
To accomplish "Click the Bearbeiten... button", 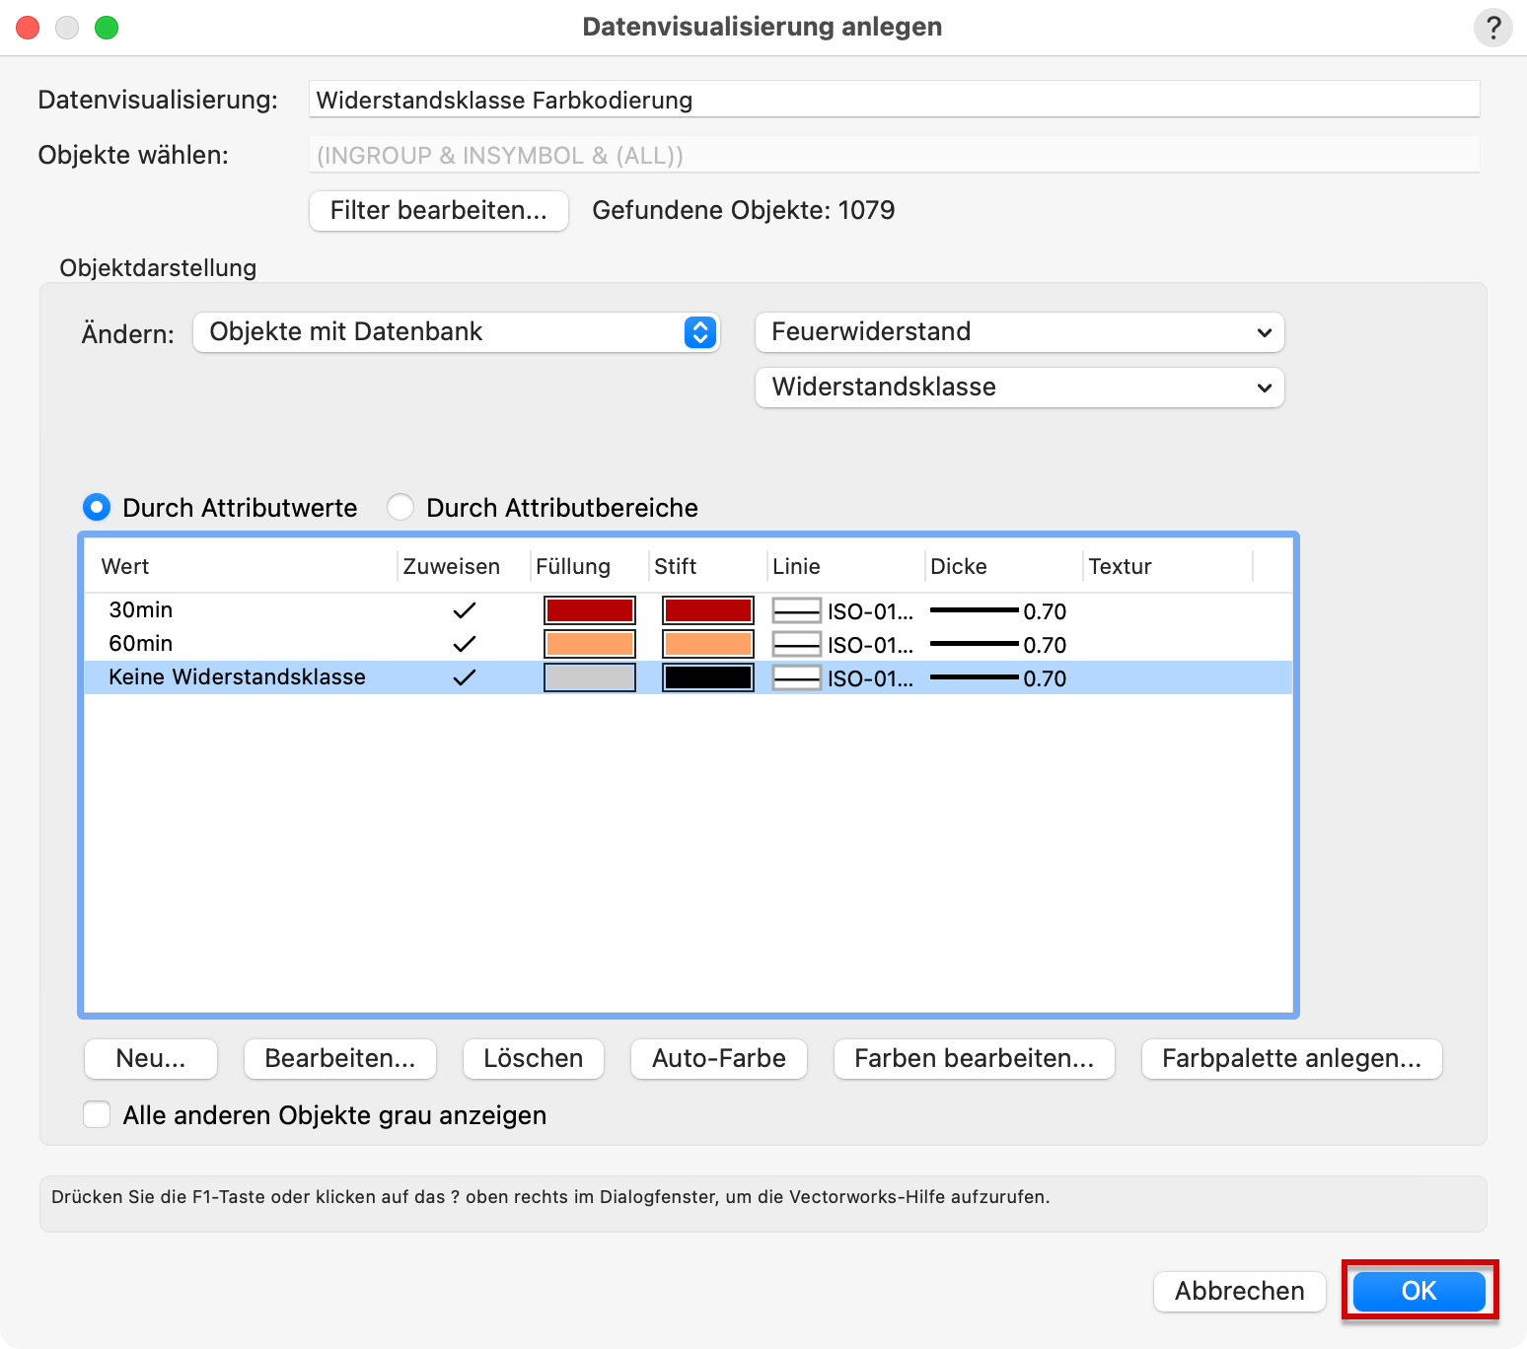I will pos(340,1059).
